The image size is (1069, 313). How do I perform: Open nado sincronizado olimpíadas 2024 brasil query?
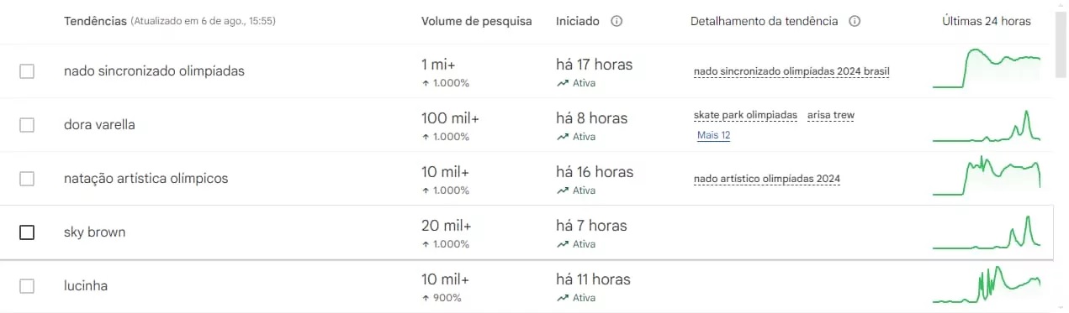(791, 71)
